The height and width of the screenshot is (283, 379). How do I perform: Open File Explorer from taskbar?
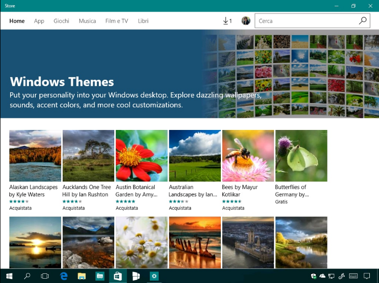click(x=81, y=276)
